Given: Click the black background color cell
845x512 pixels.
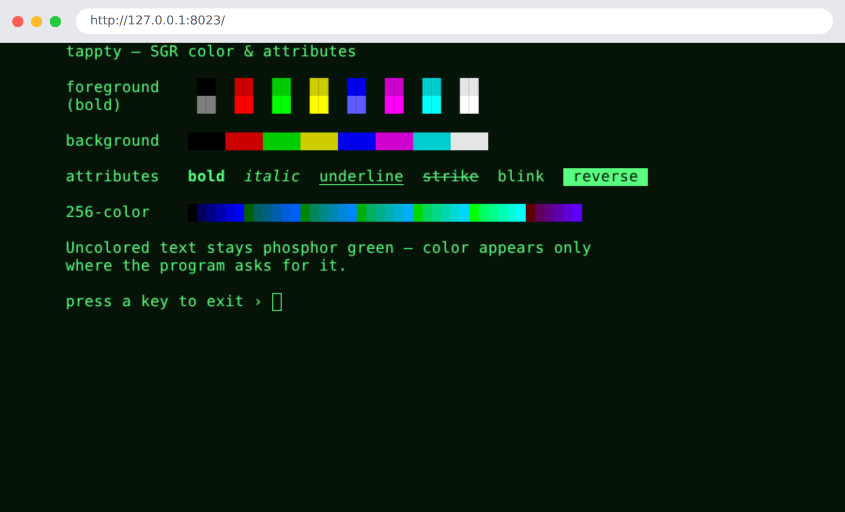Looking at the screenshot, I should tap(207, 141).
